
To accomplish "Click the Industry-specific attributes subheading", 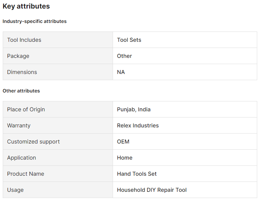I will click(x=35, y=21).
